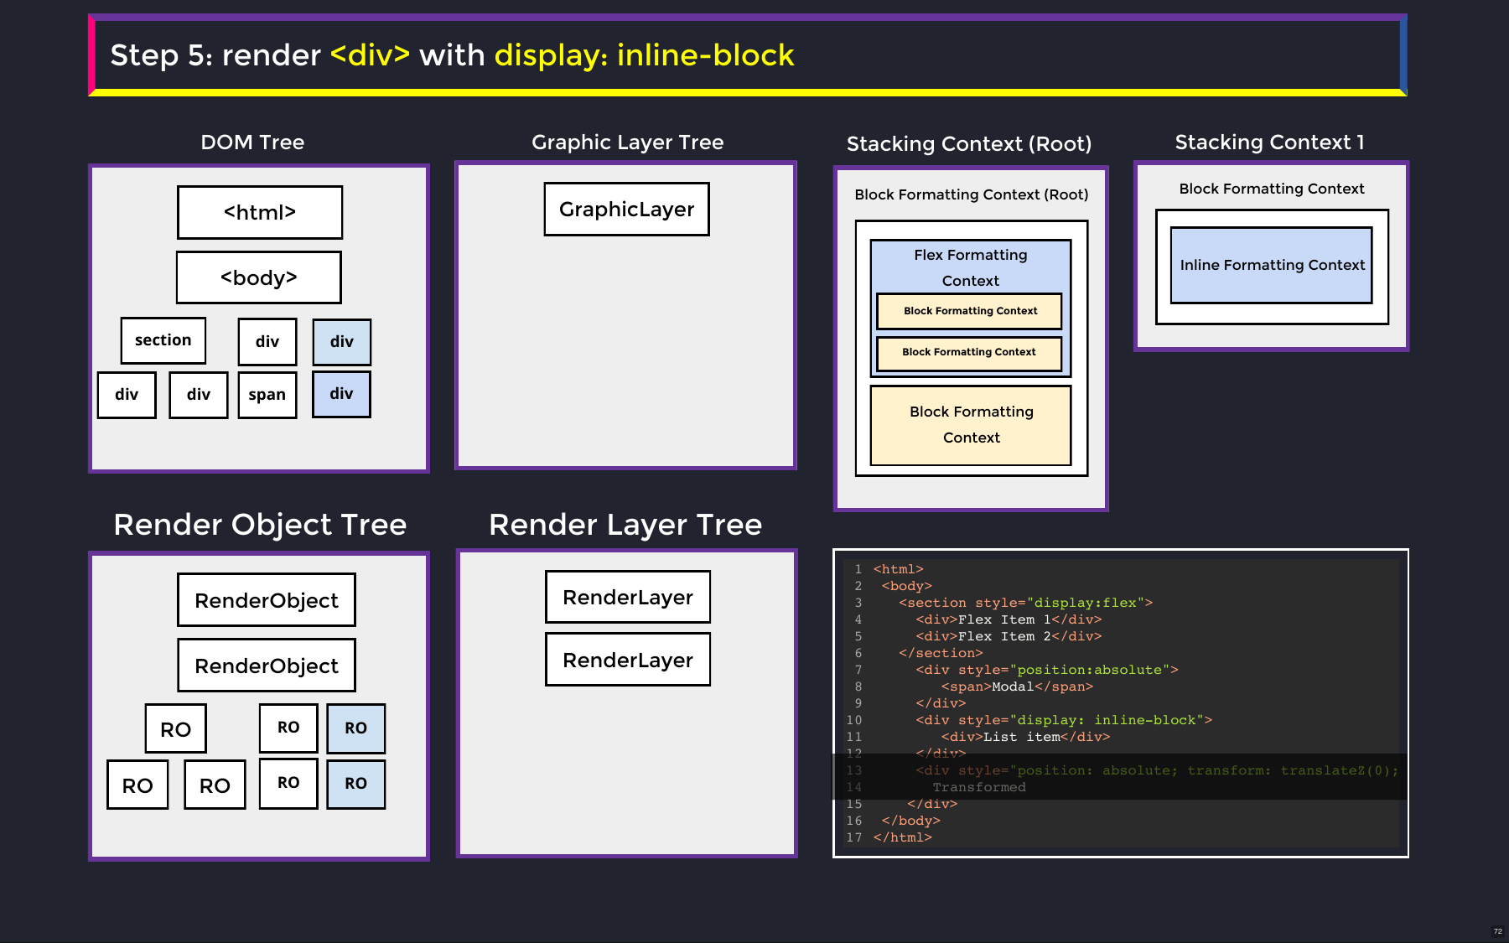Click the DOM Tree heading
This screenshot has width=1509, height=943.
click(252, 142)
